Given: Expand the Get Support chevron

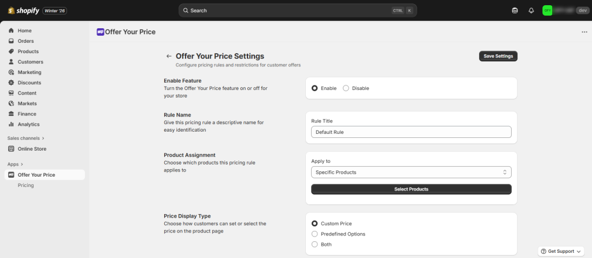Looking at the screenshot, I should coord(578,251).
